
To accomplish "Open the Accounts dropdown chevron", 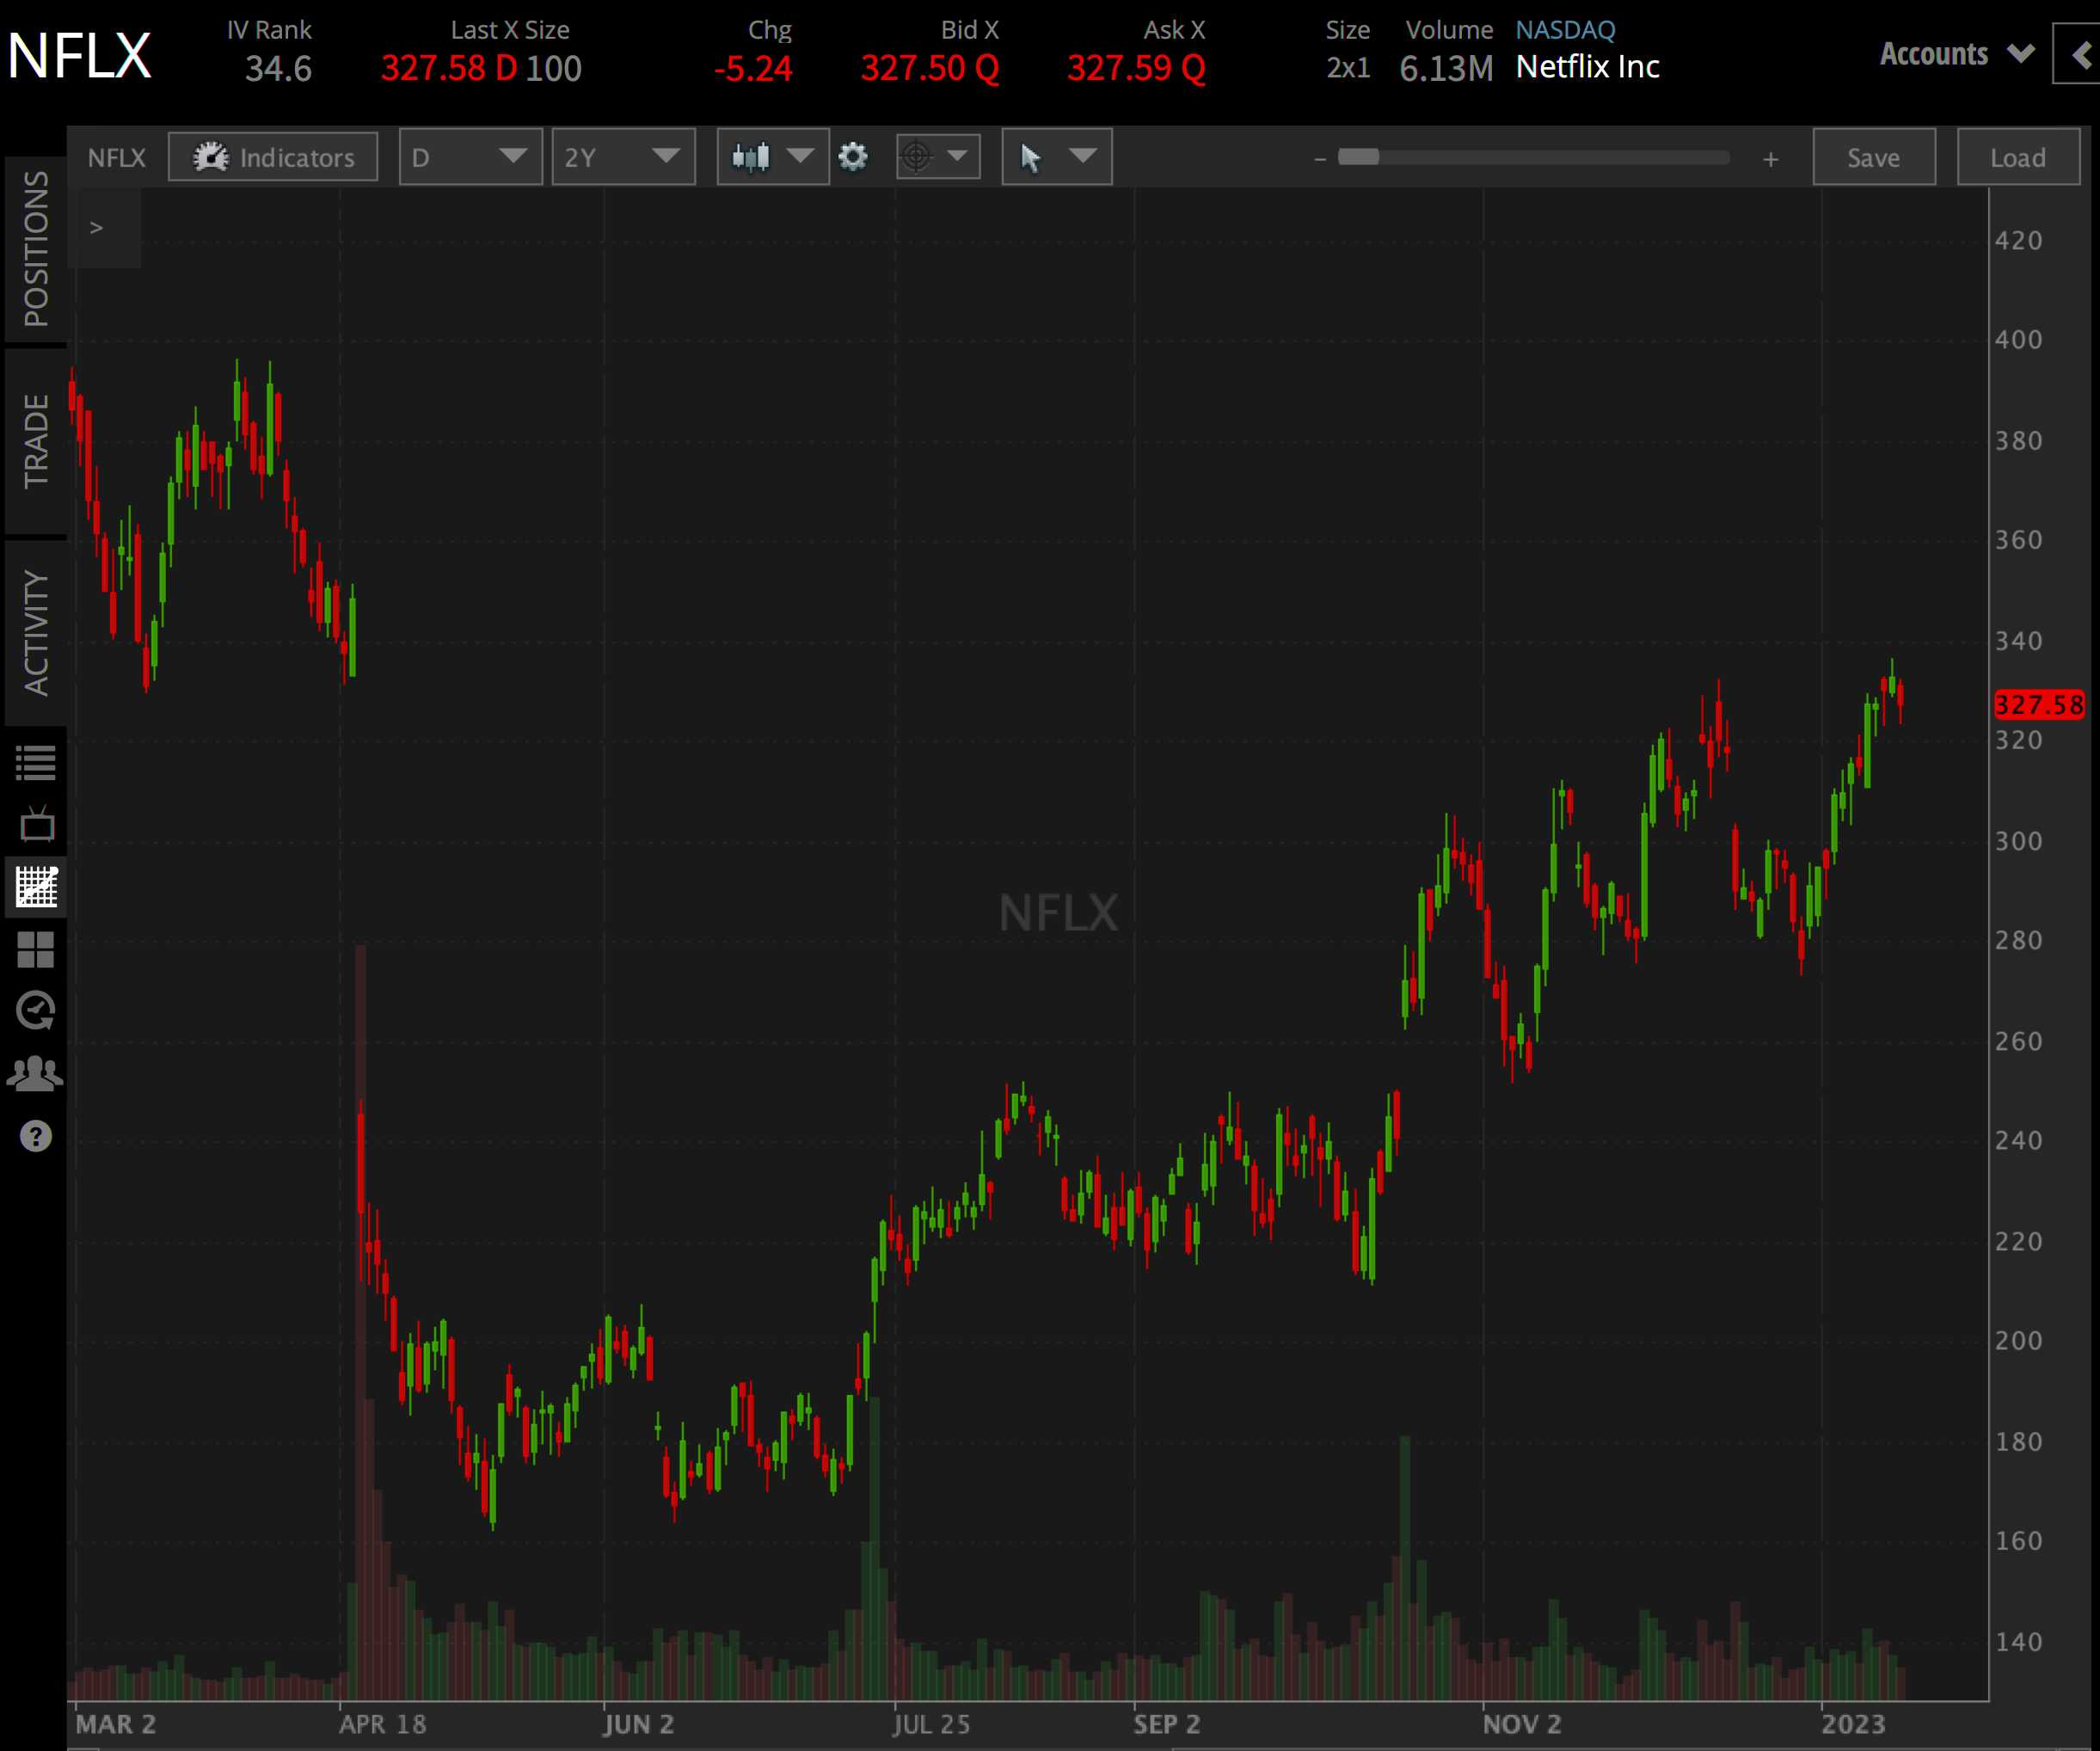I will point(2021,54).
